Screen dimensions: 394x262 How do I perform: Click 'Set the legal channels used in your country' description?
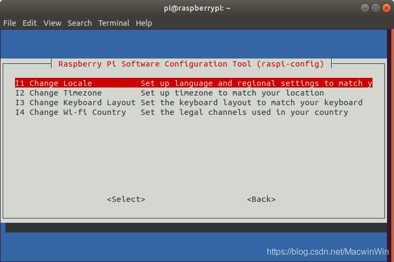pos(244,112)
